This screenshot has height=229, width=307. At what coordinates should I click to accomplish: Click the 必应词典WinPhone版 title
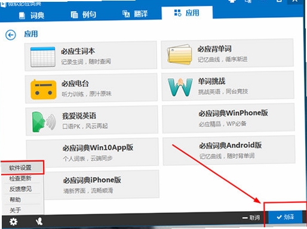coord(233,113)
